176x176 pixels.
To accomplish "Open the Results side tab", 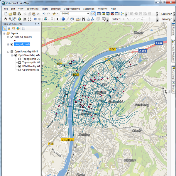I will tap(173, 29).
